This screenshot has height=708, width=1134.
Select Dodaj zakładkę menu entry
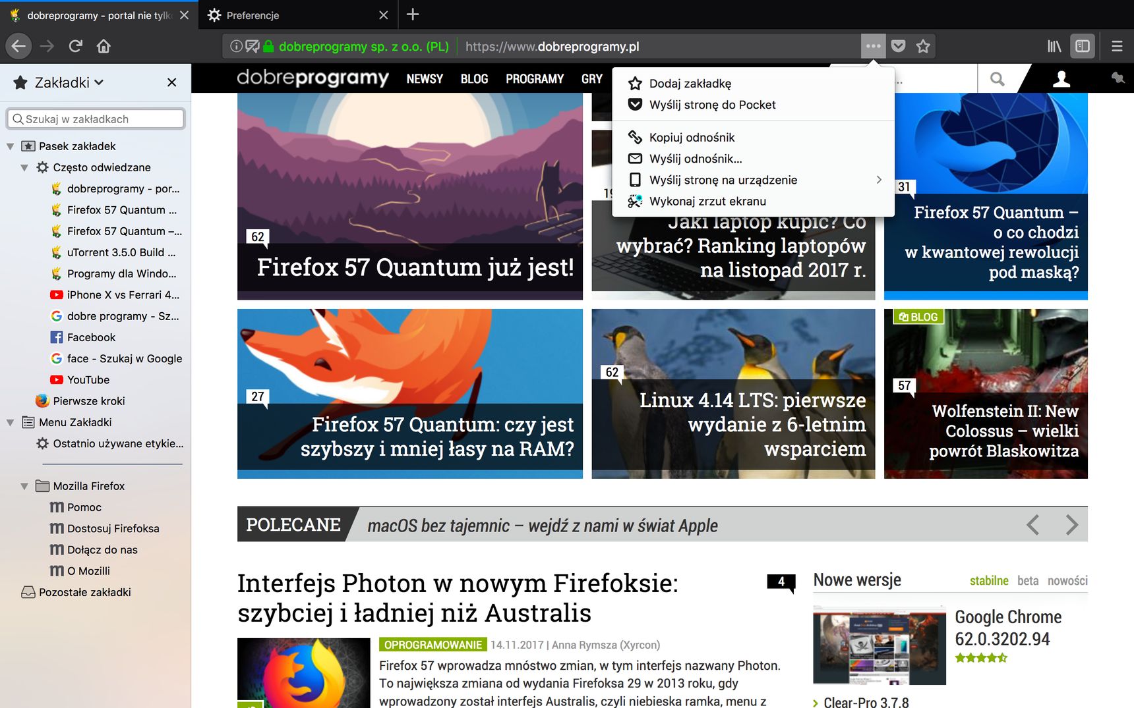click(x=753, y=84)
